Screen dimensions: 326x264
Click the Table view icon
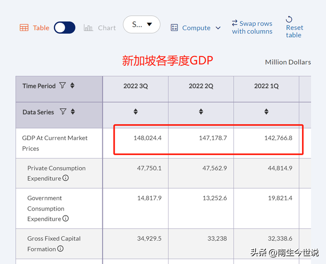pyautogui.click(x=24, y=28)
